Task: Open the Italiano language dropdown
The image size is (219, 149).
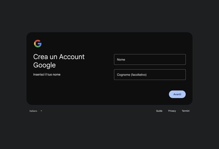Action: (x=36, y=111)
